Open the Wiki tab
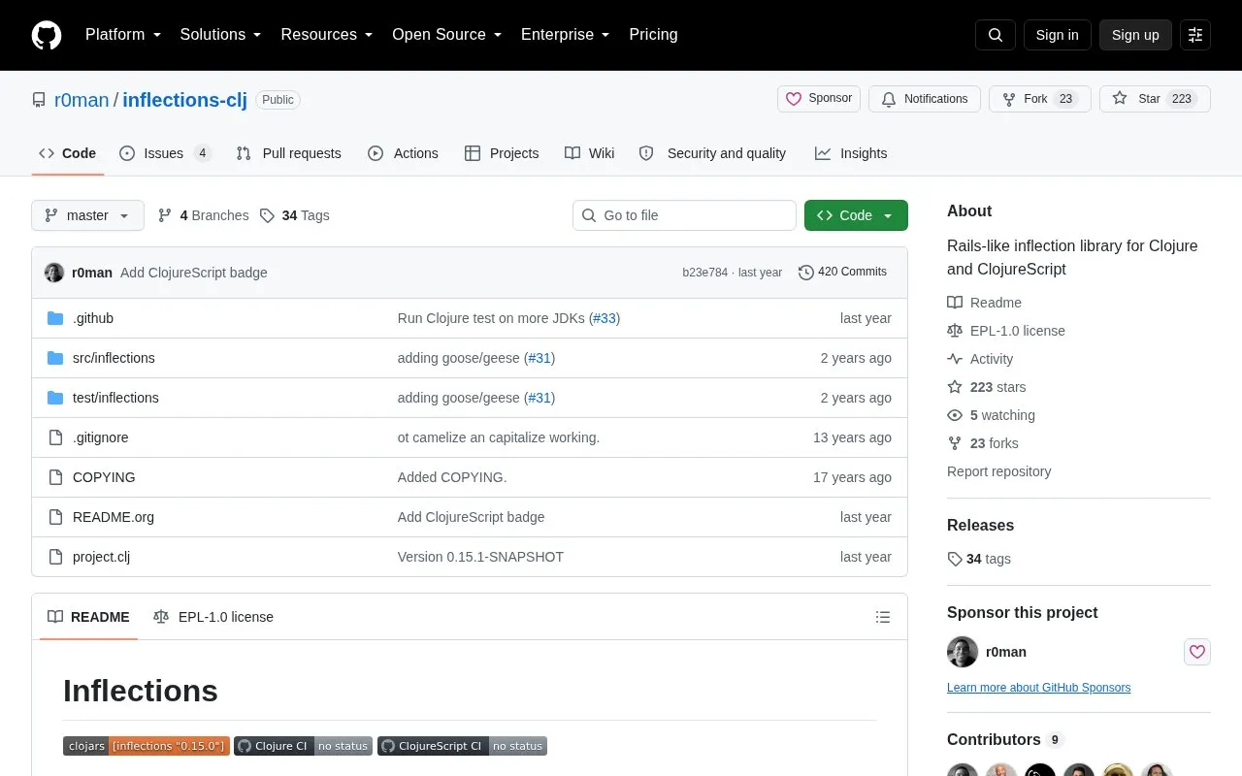Viewport: 1242px width, 776px height. click(590, 153)
